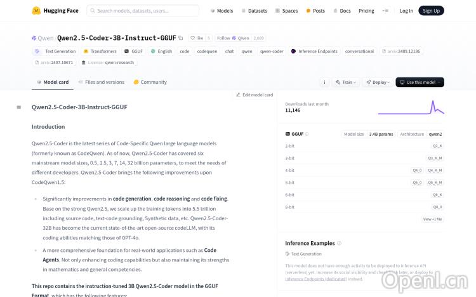Select the Q4_K_M quantization tag
This screenshot has height=297, width=476.
tap(435, 170)
